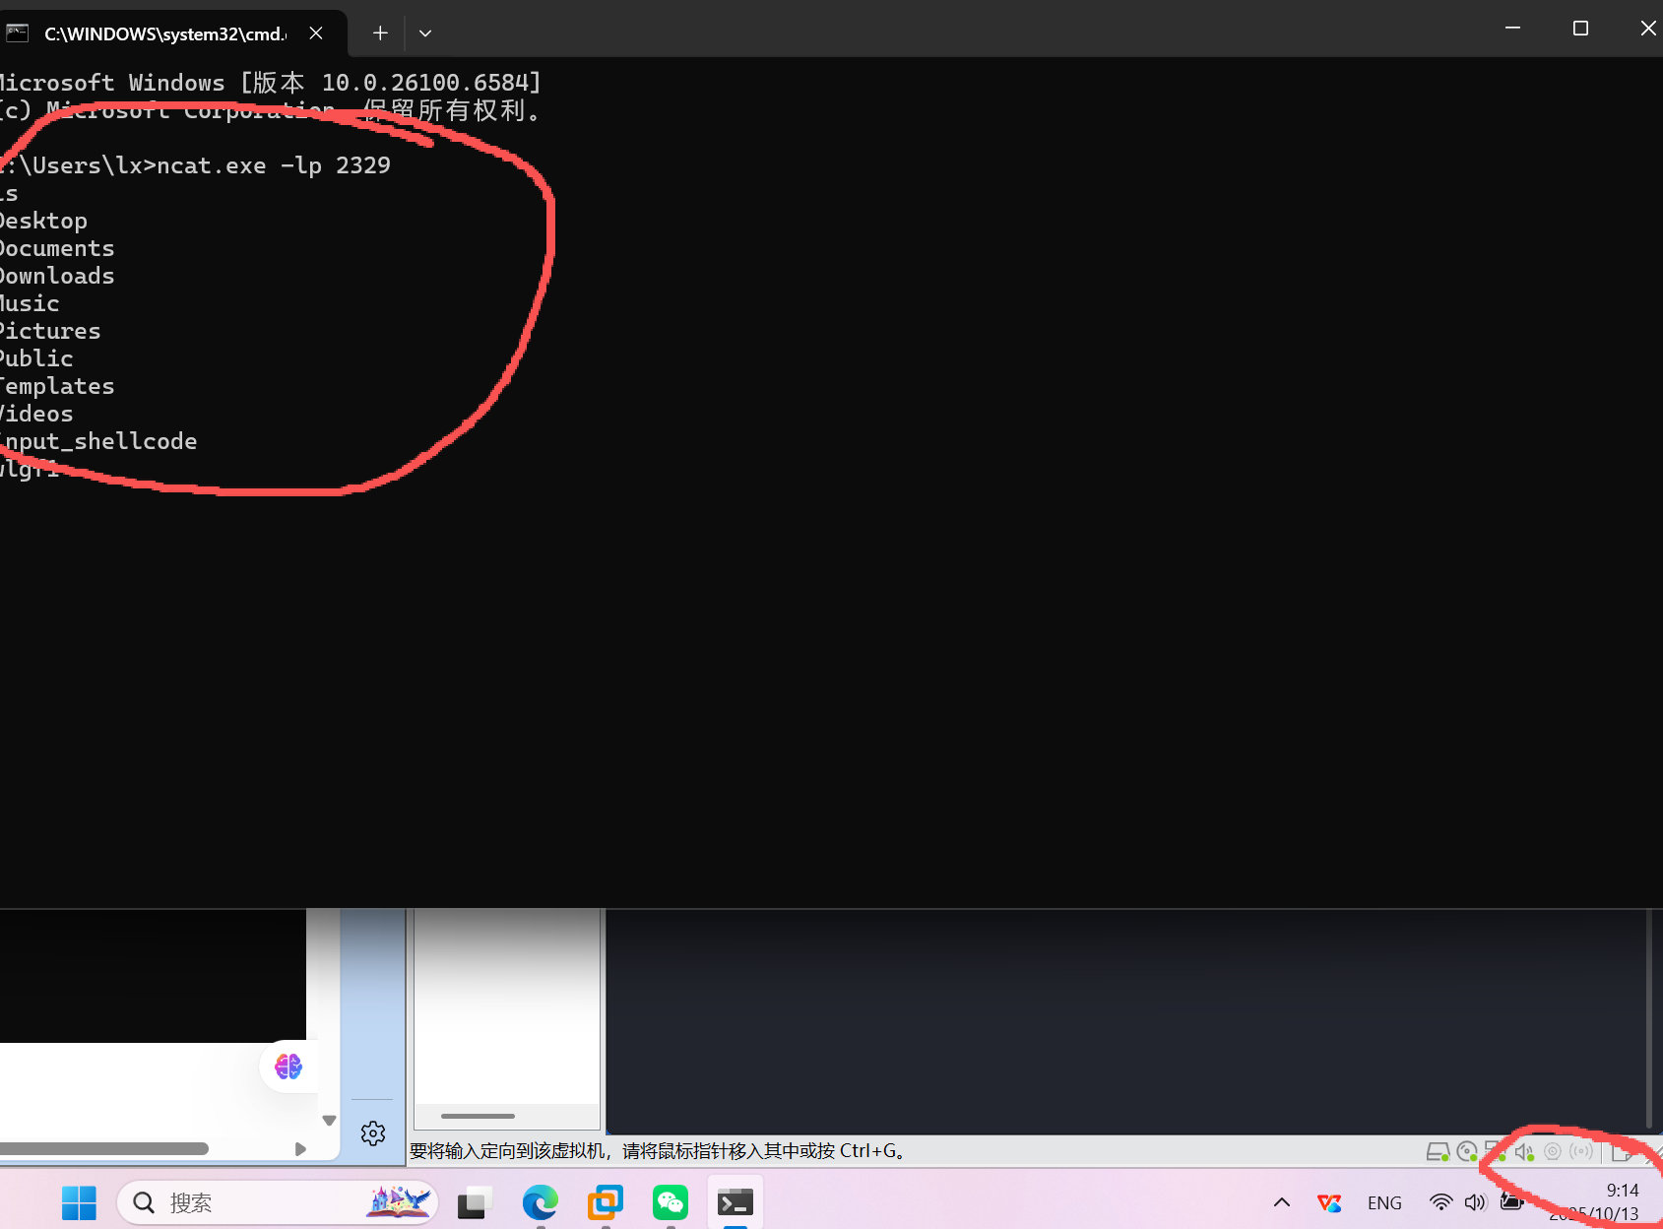Image resolution: width=1663 pixels, height=1229 pixels.
Task: Open Task View from the taskbar
Action: [475, 1202]
